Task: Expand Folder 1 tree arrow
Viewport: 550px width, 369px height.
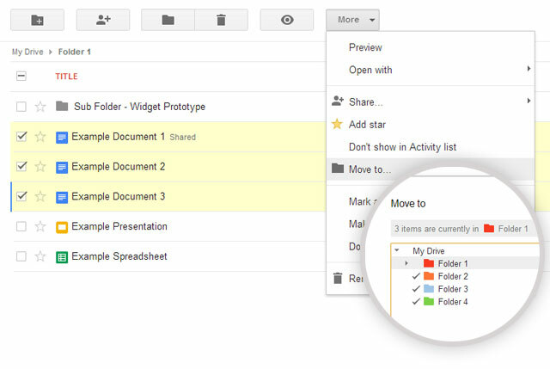Action: click(406, 263)
